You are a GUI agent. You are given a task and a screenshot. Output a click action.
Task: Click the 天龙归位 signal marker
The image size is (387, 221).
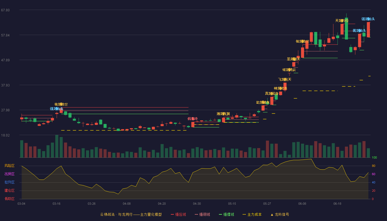[x=342, y=21]
